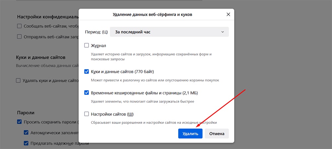The image size is (332, 149).
Task: Enable the Журнал checkbox
Action: point(87,45)
